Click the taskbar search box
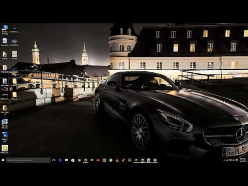The width and height of the screenshot is (248, 186). pos(28,160)
